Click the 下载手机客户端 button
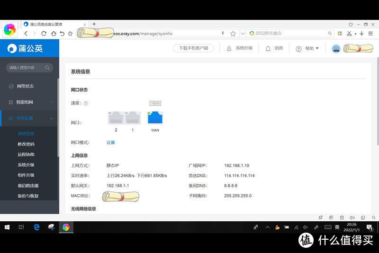Screen dimensions: 379x253 193,48
